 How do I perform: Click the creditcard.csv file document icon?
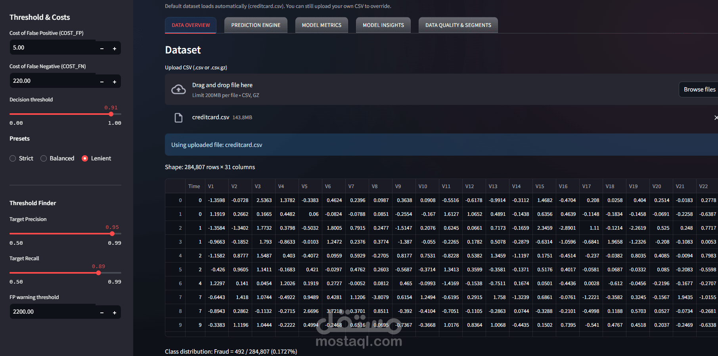[x=178, y=118]
